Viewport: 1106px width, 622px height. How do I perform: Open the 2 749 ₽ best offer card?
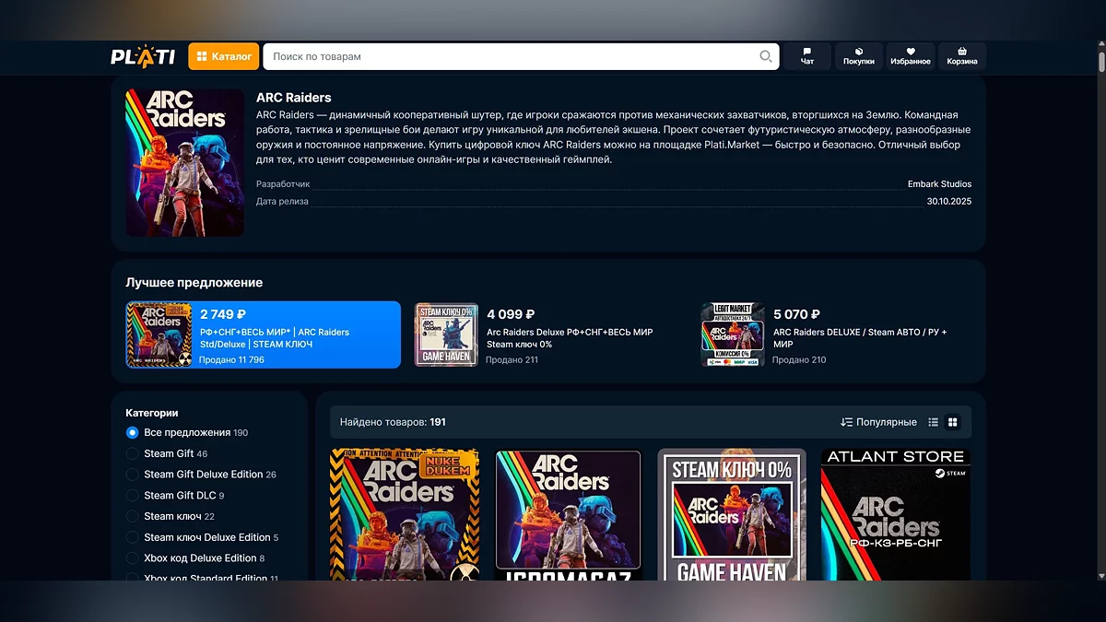point(264,334)
